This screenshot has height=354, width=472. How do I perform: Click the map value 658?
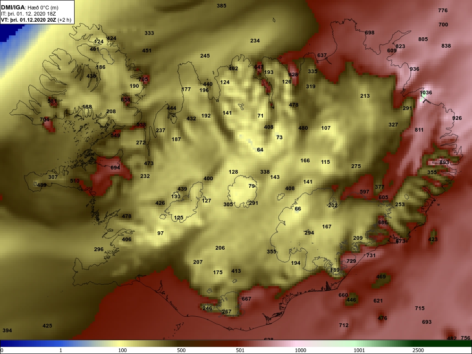pos(126,100)
